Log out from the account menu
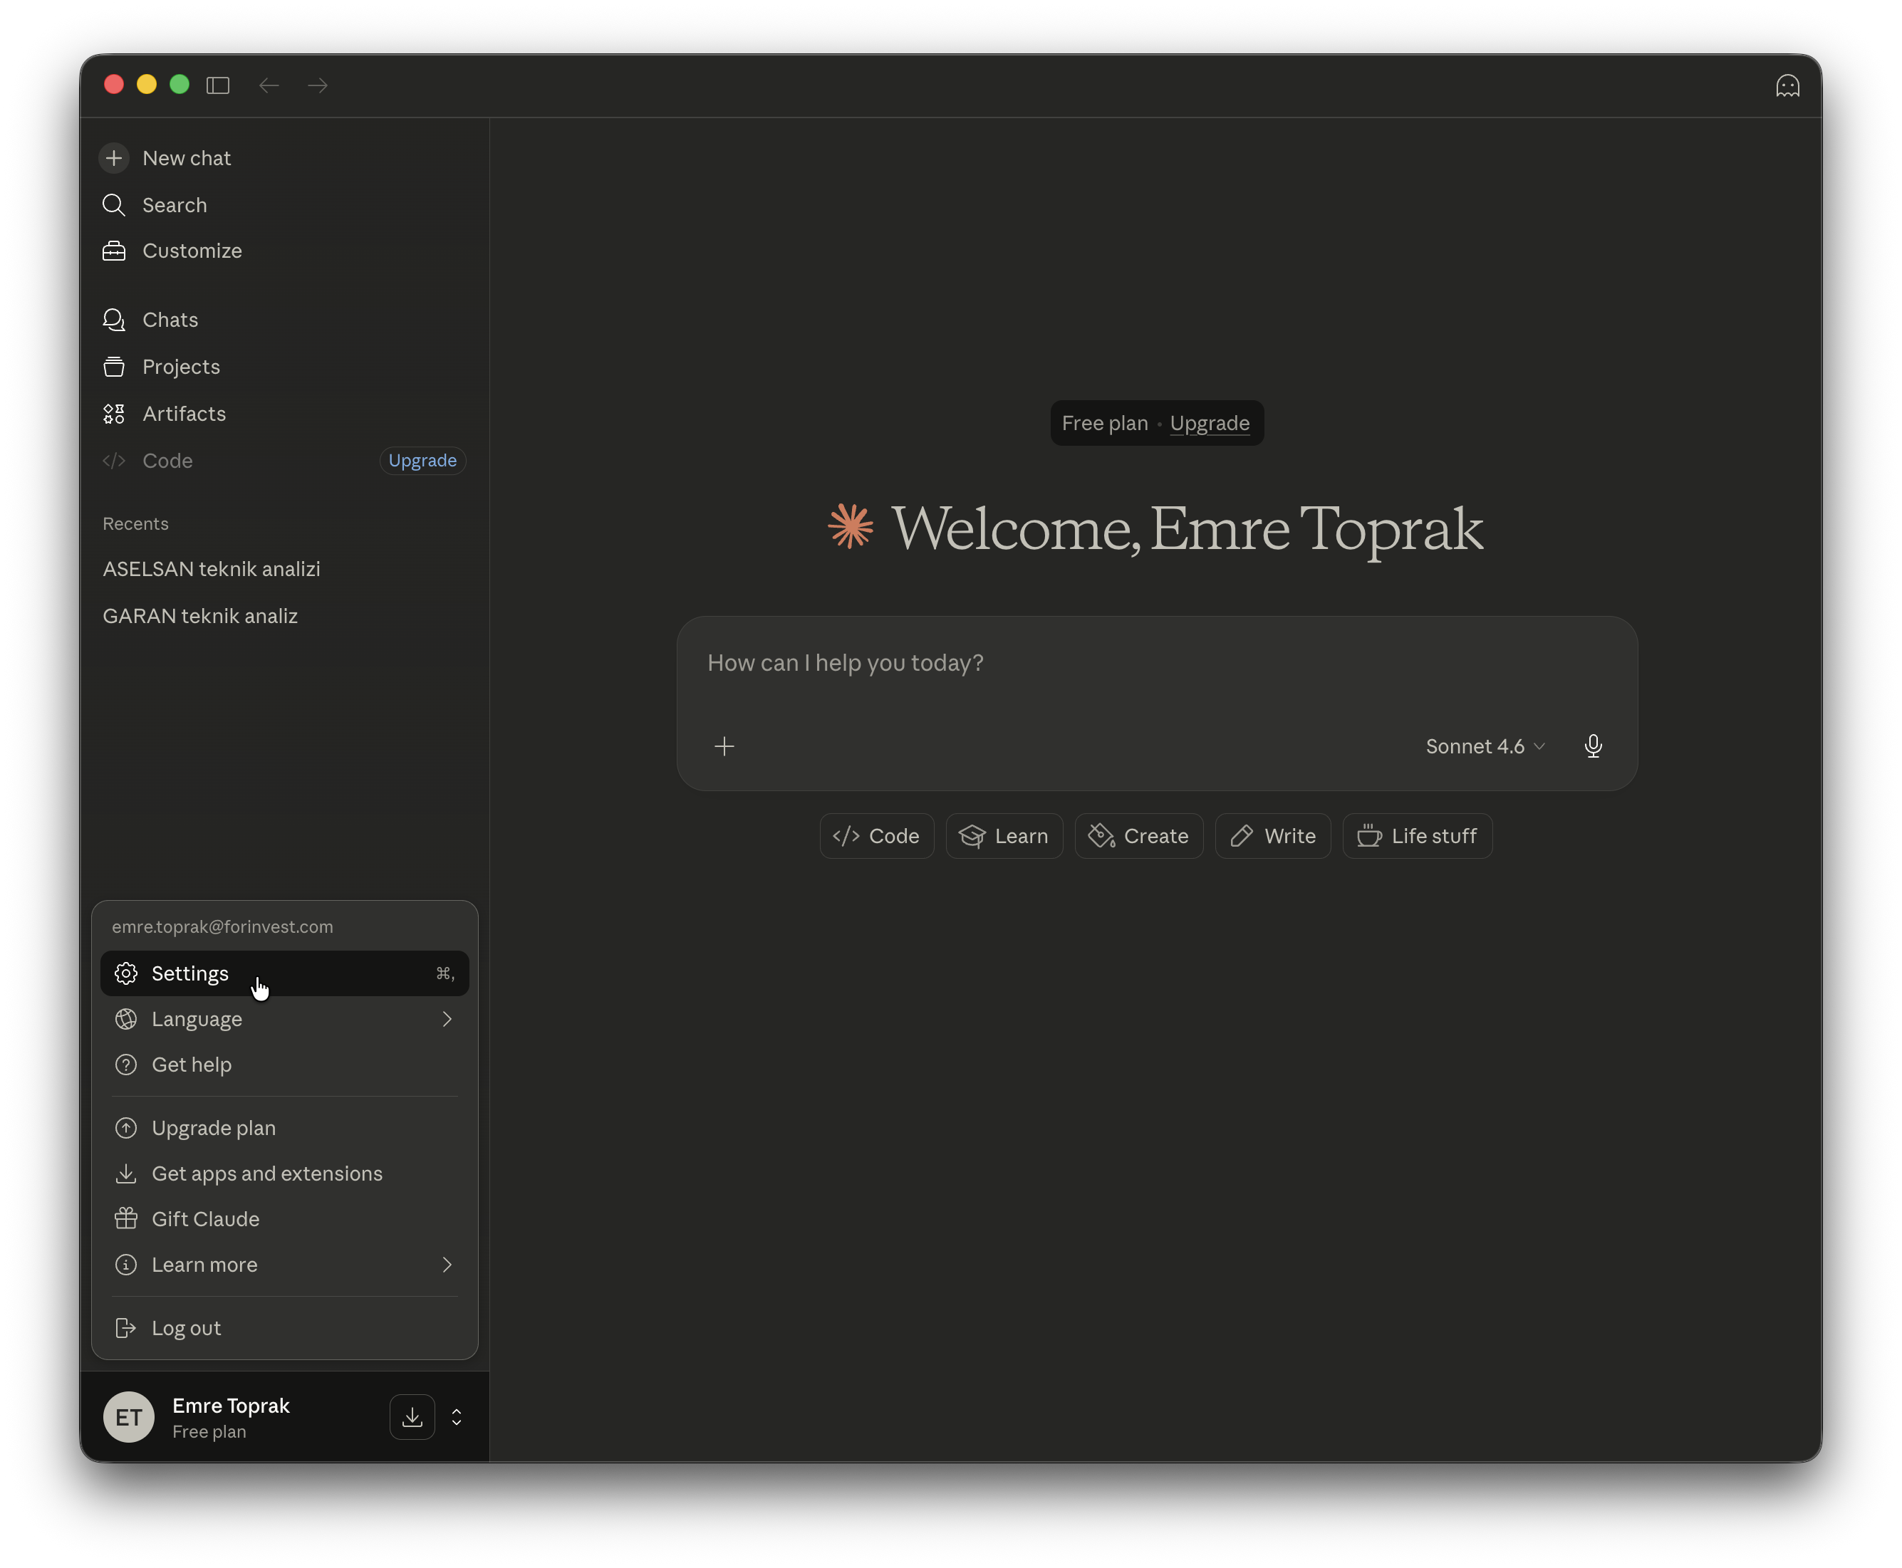 [284, 1329]
